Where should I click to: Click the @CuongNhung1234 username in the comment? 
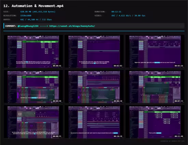(28, 26)
